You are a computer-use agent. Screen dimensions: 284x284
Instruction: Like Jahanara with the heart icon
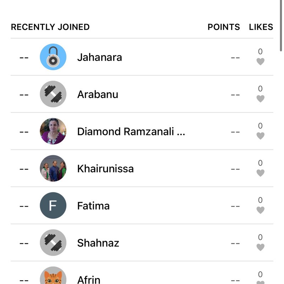260,62
